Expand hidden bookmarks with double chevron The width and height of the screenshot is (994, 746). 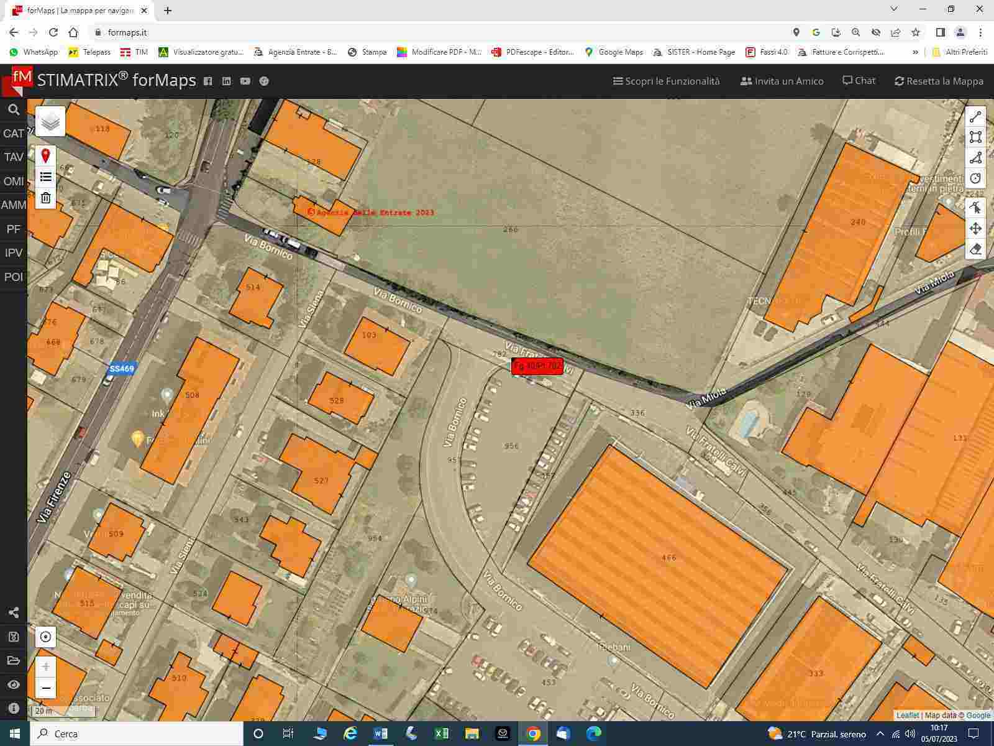click(915, 52)
